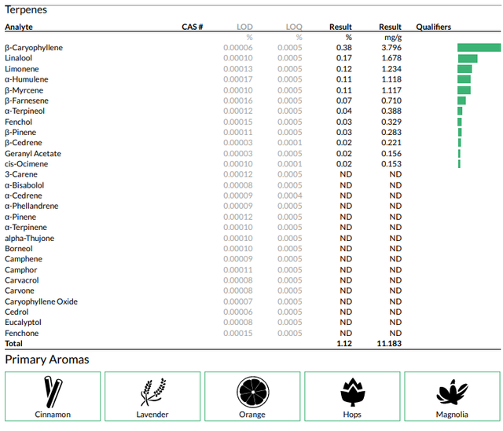503x431 pixels.
Task: Select the β-Myrcene analyte name
Action: (x=24, y=90)
